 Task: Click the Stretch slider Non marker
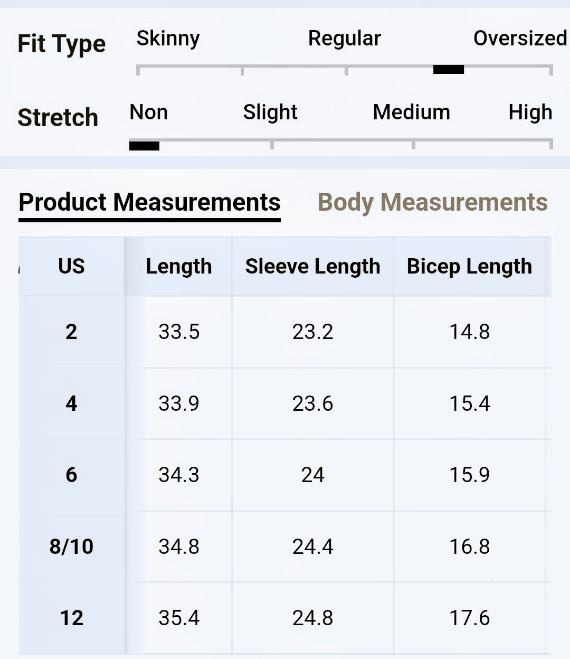coord(144,146)
